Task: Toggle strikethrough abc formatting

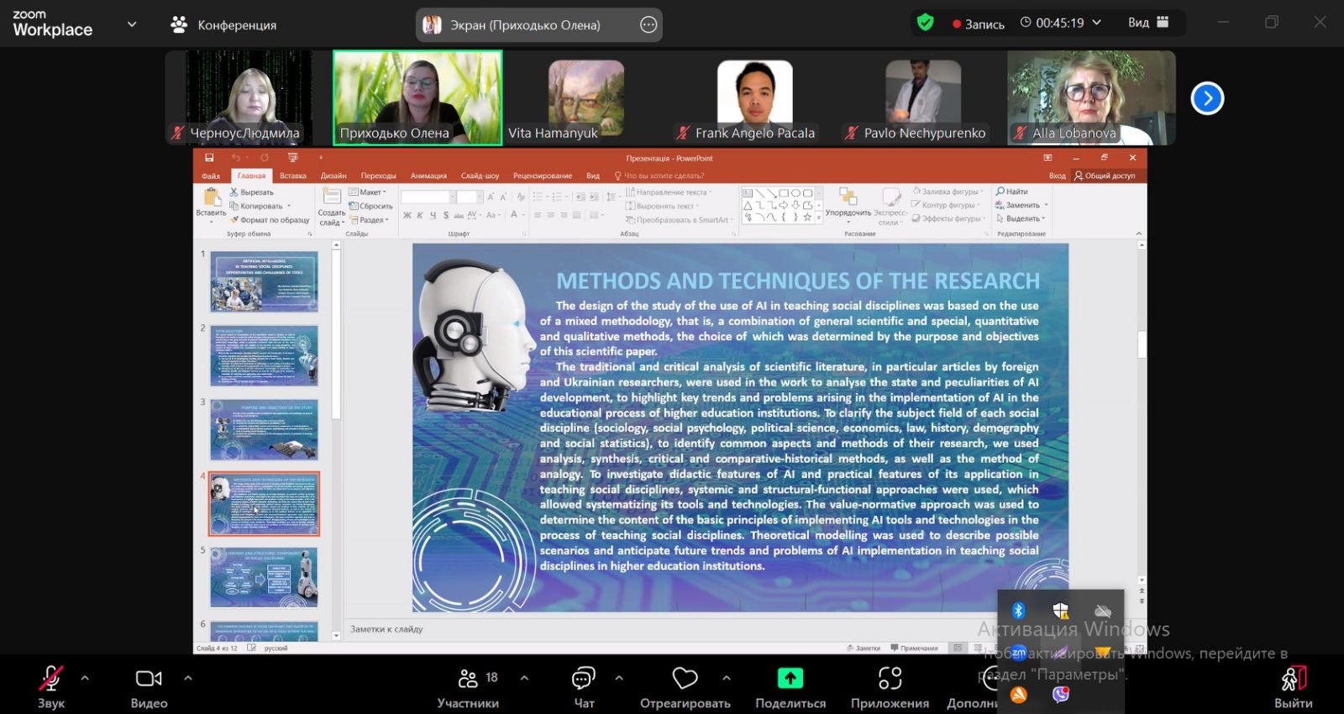Action: click(459, 216)
